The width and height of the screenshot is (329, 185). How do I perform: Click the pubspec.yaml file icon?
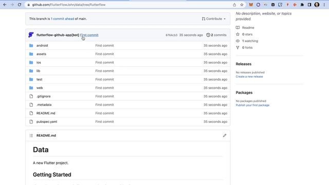tap(31, 122)
